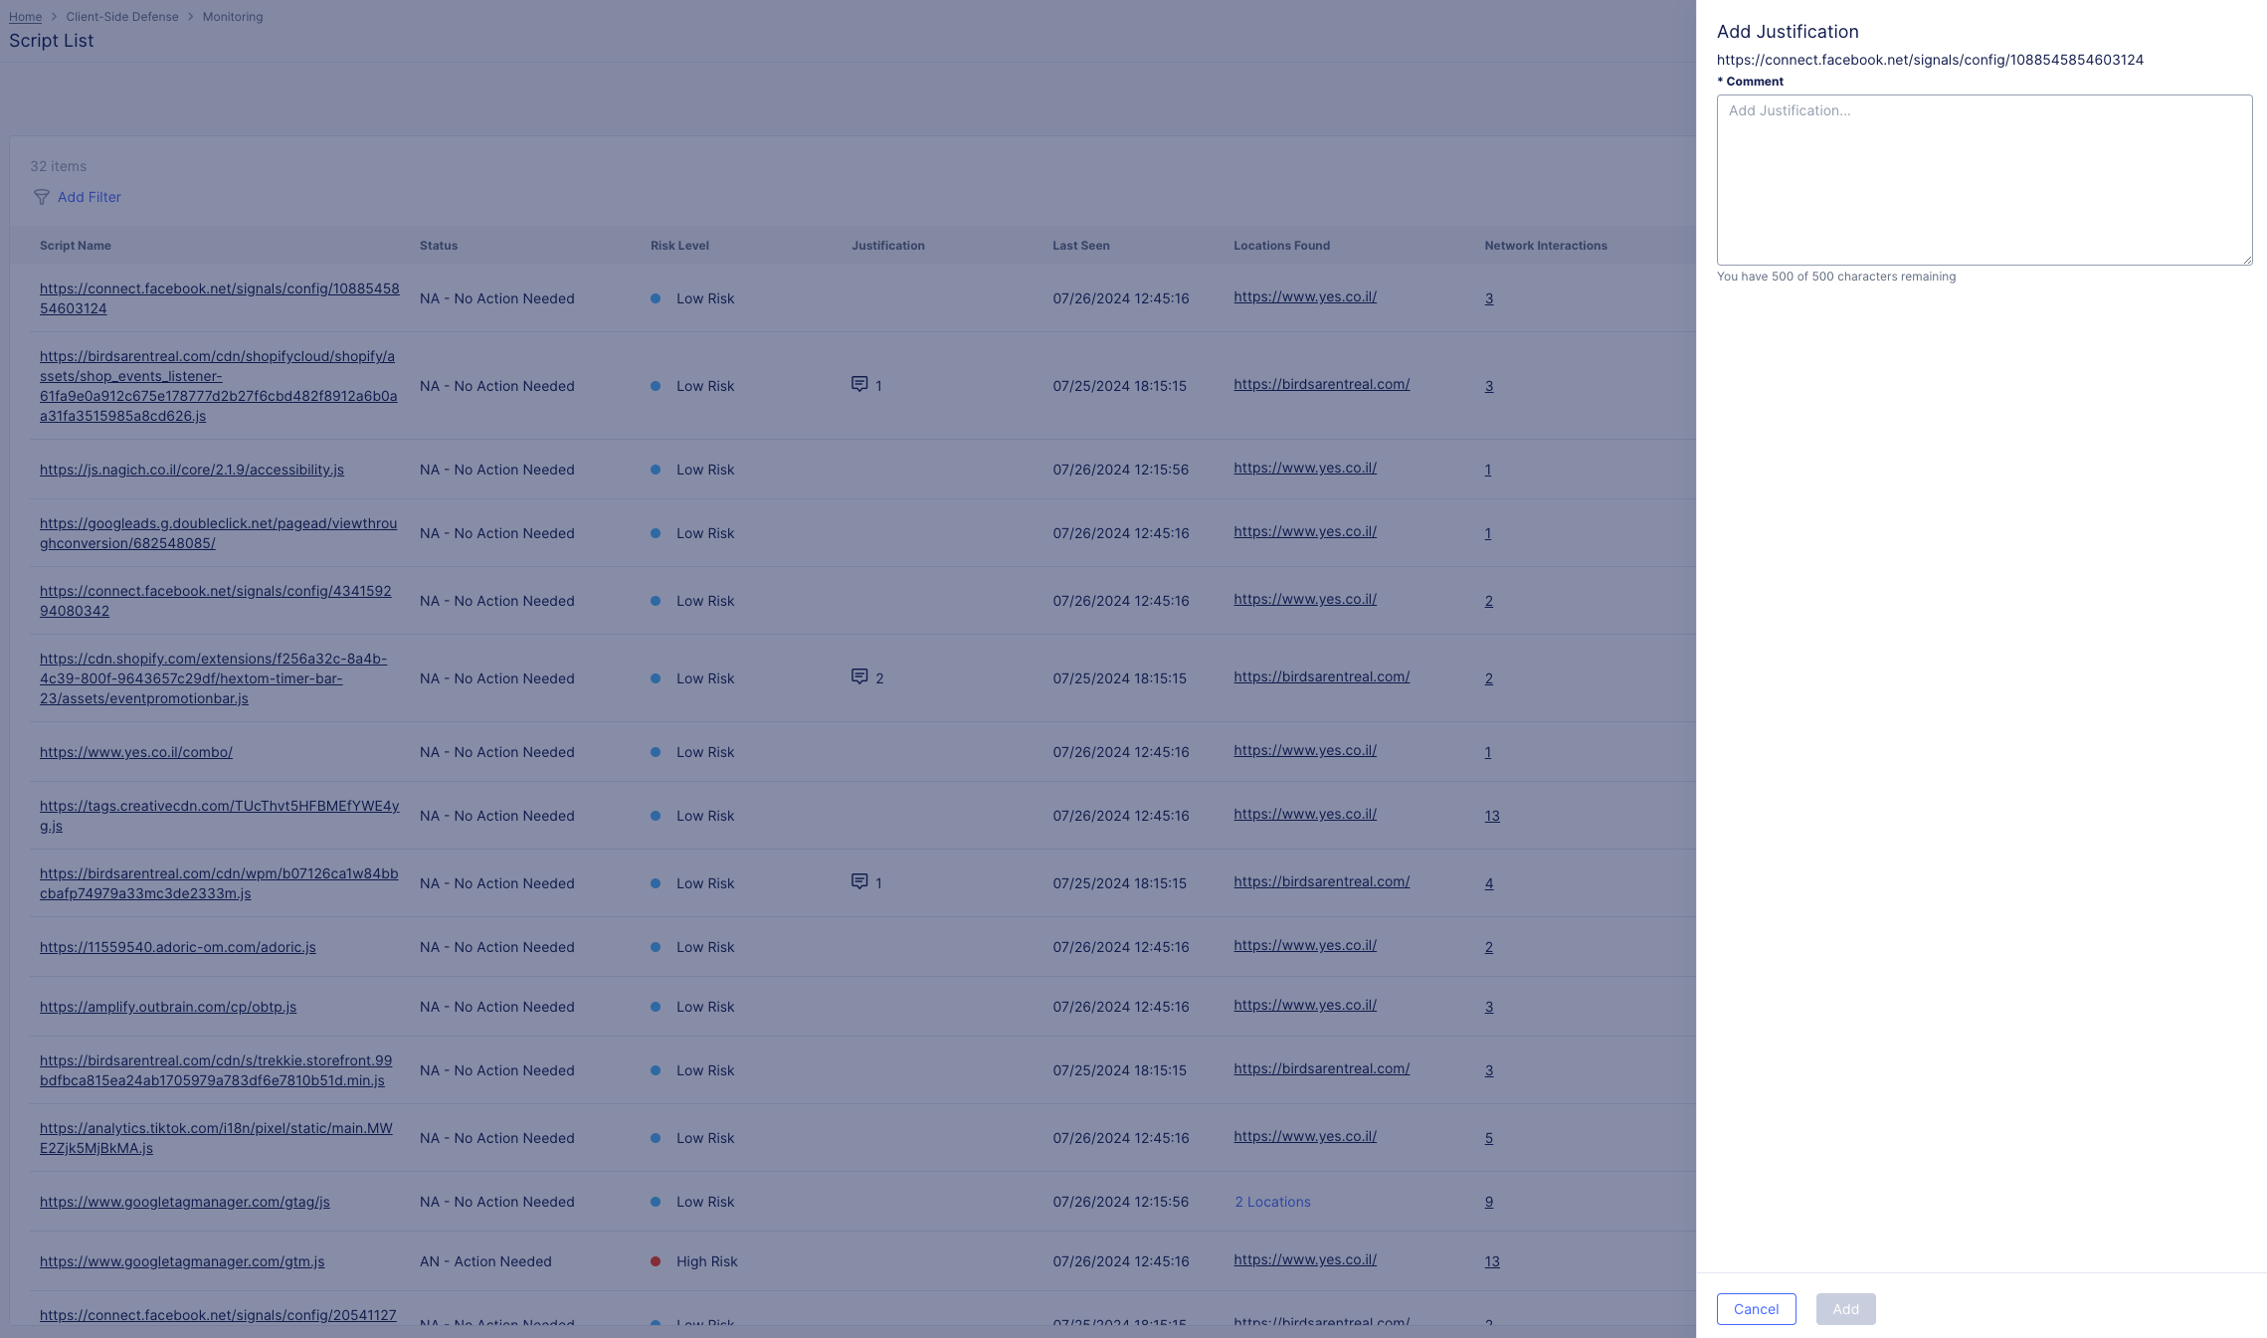Open birdsarentreal.com location for trekkie script

[1321, 1068]
